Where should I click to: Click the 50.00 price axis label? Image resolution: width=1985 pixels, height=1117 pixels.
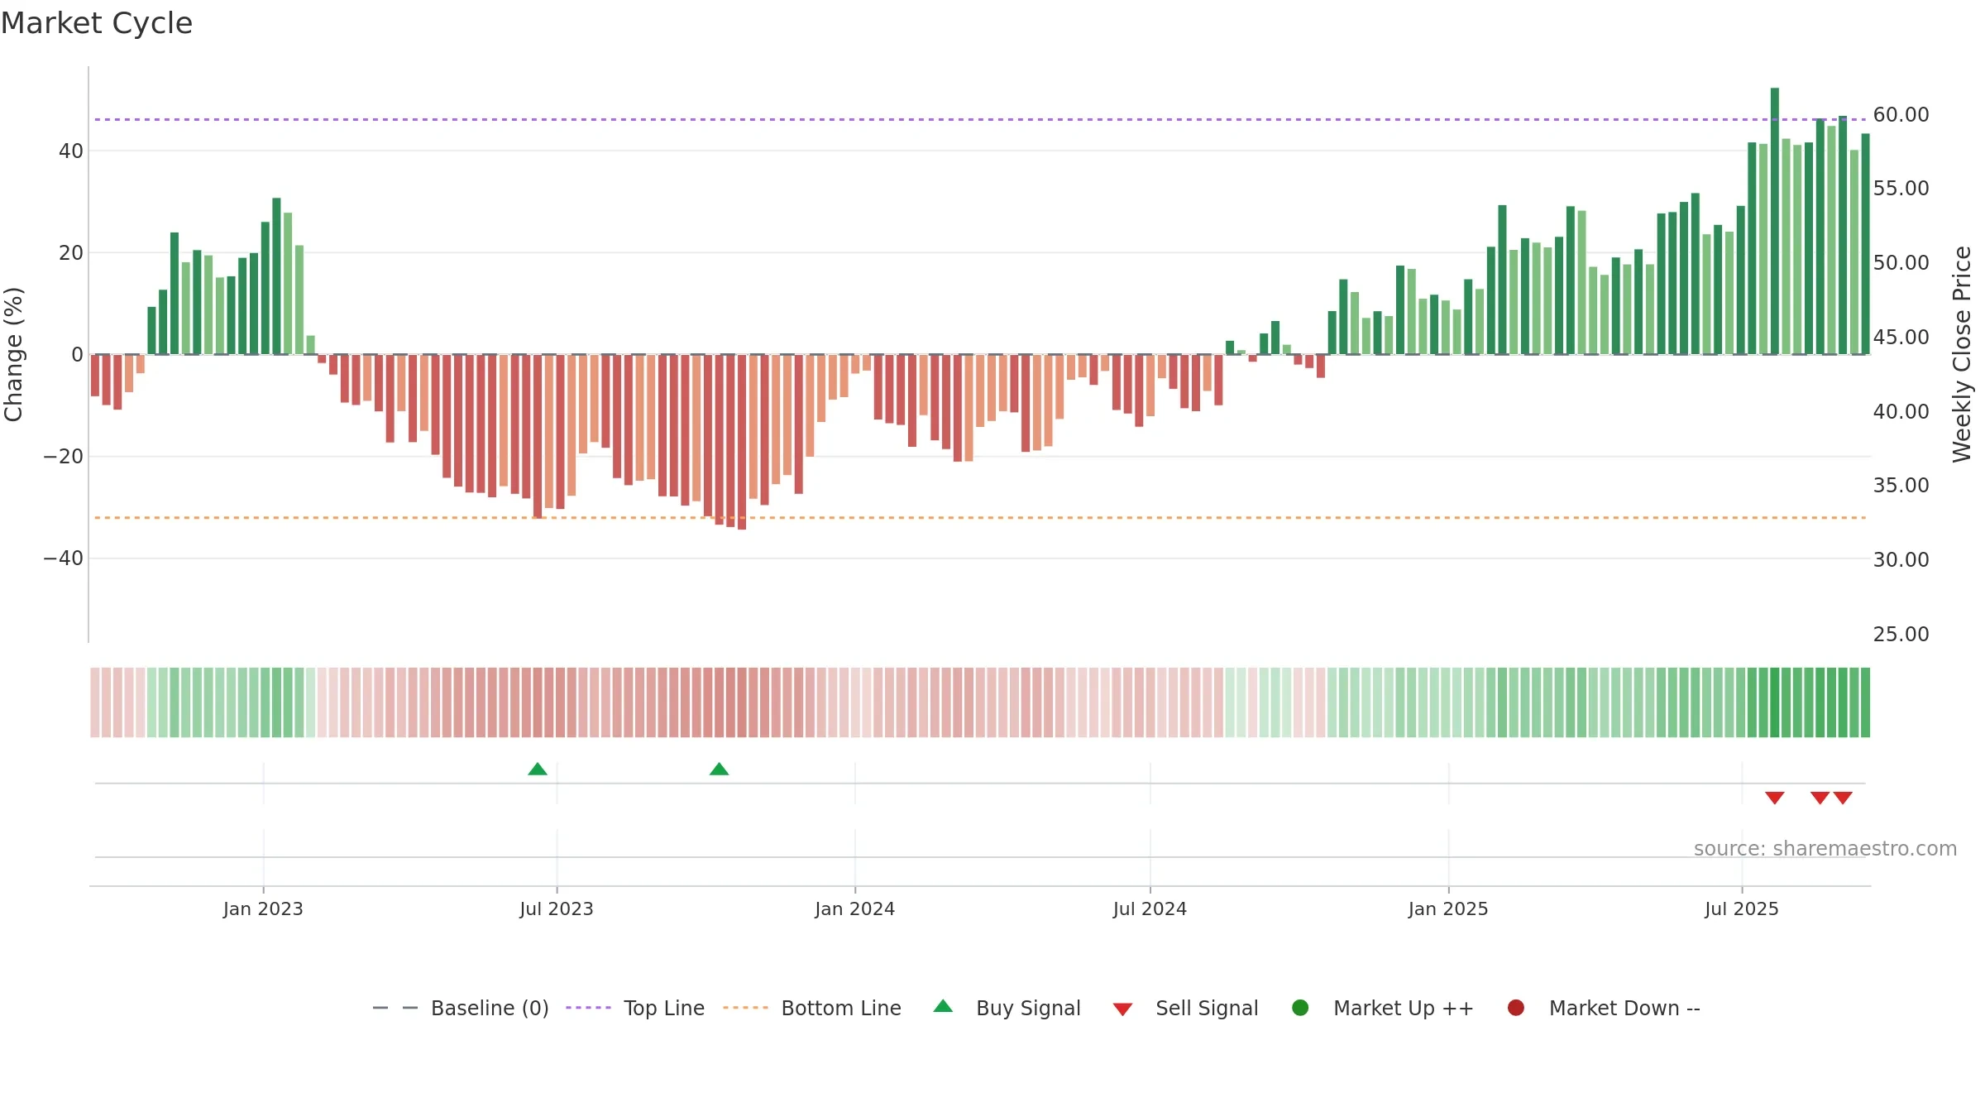[x=1901, y=262]
